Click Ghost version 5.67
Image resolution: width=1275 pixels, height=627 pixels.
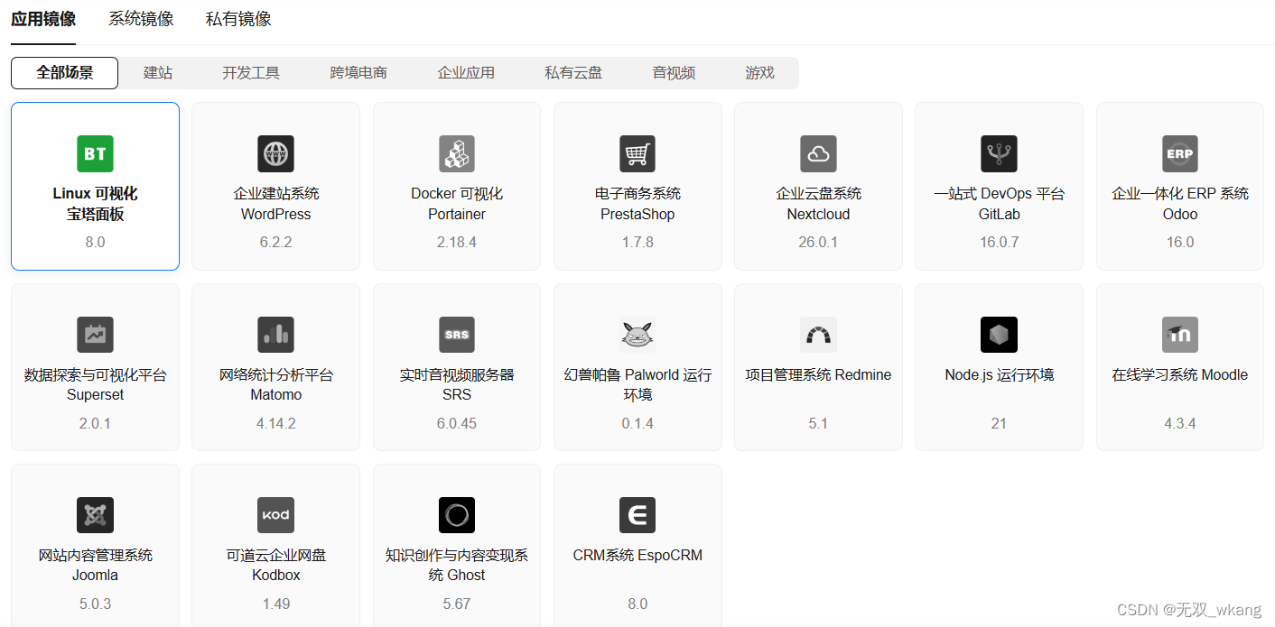coord(457,604)
